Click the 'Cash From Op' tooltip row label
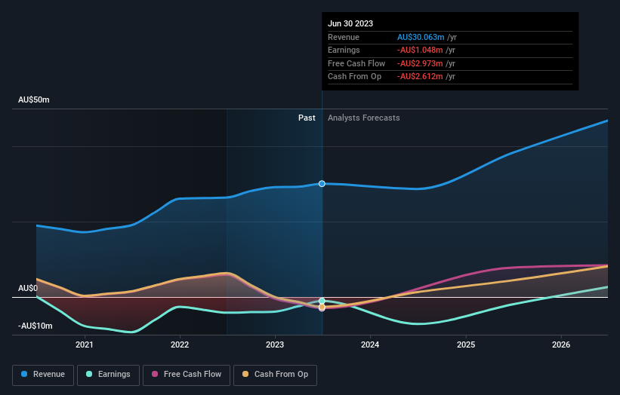 pos(354,77)
